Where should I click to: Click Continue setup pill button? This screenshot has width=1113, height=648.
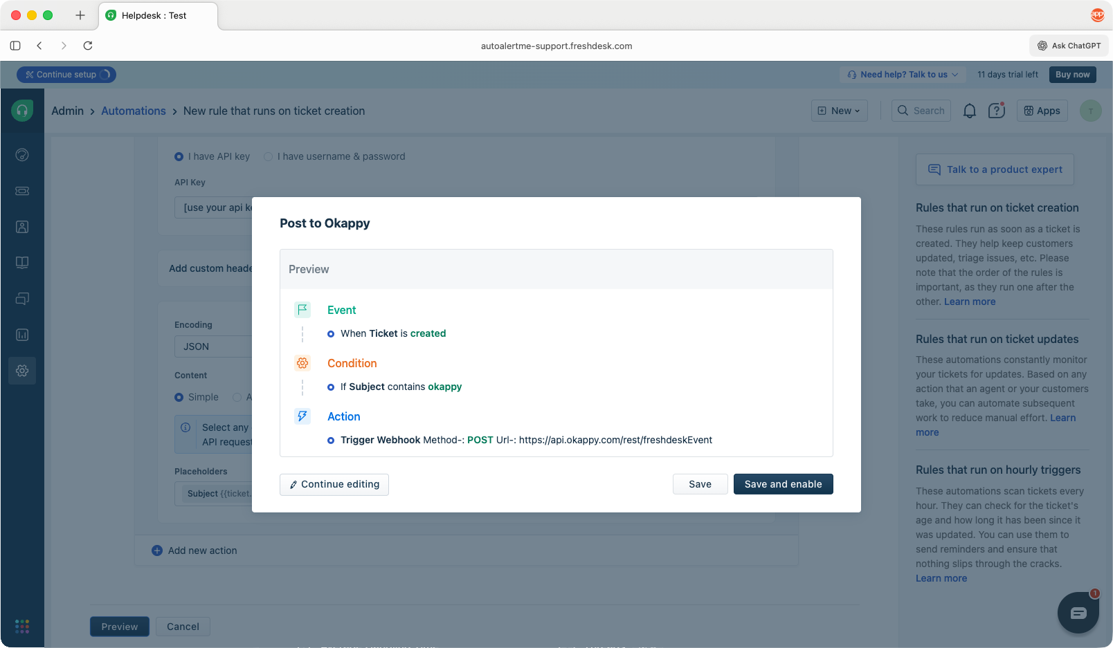coord(66,75)
